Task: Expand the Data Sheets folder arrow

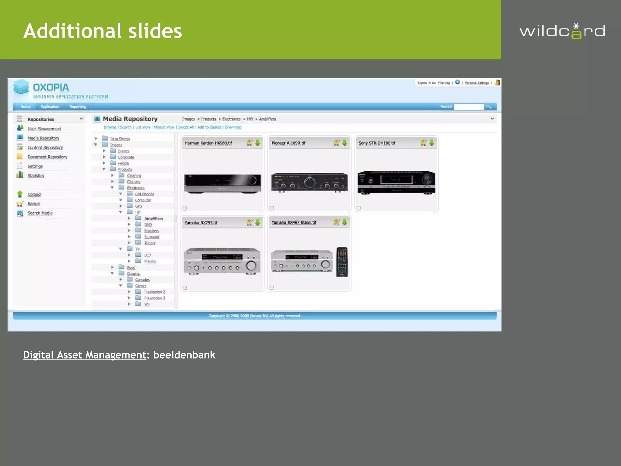Action: click(x=96, y=138)
